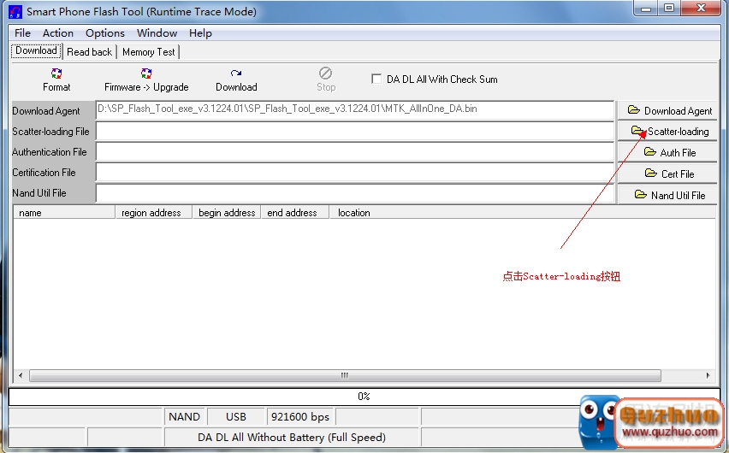Open the Action menu

(x=58, y=33)
